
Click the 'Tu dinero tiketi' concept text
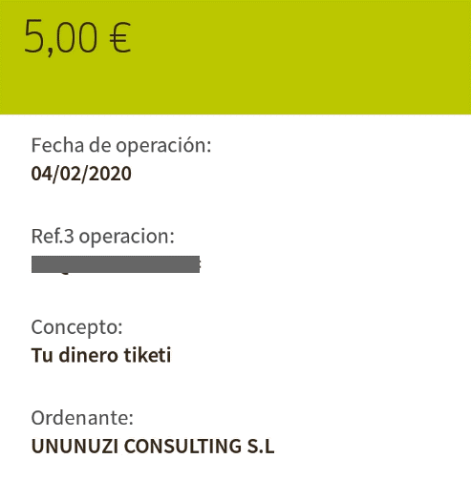point(101,355)
